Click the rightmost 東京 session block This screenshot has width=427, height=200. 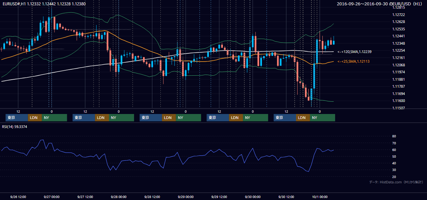pos(285,118)
